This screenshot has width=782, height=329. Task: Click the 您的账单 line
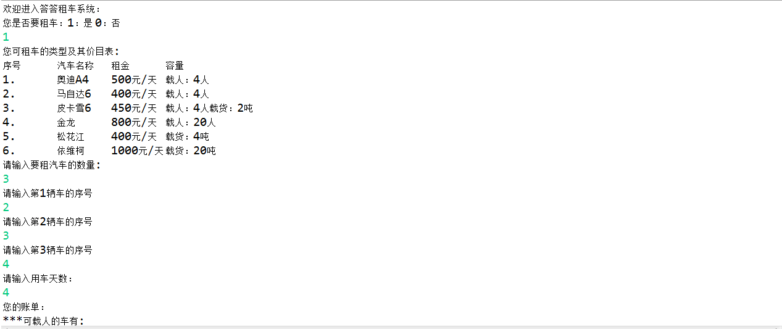[x=25, y=307]
